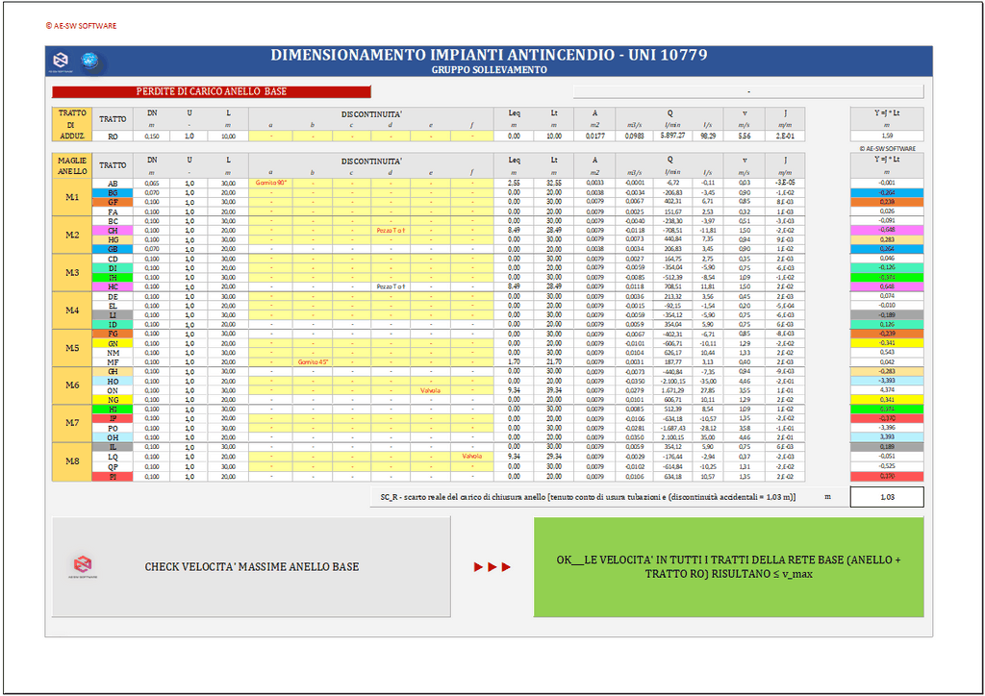Click the Valvola cell in row ON
The height and width of the screenshot is (696, 985).
pos(431,390)
